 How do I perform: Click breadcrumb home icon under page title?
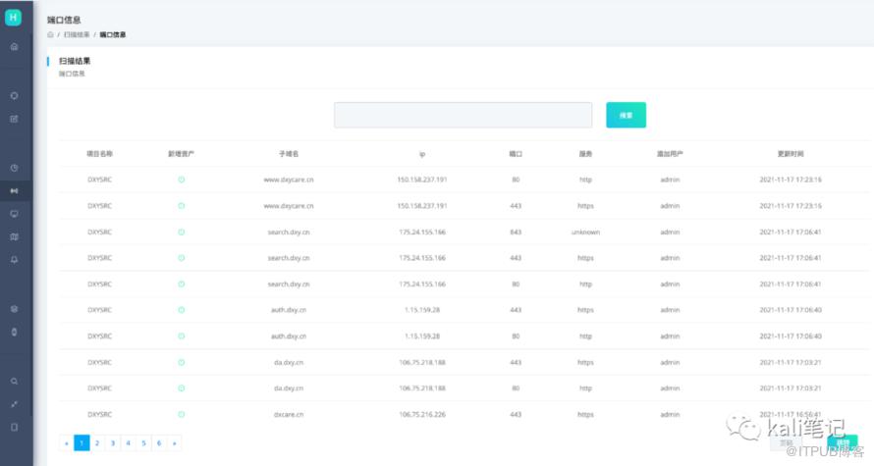point(50,34)
